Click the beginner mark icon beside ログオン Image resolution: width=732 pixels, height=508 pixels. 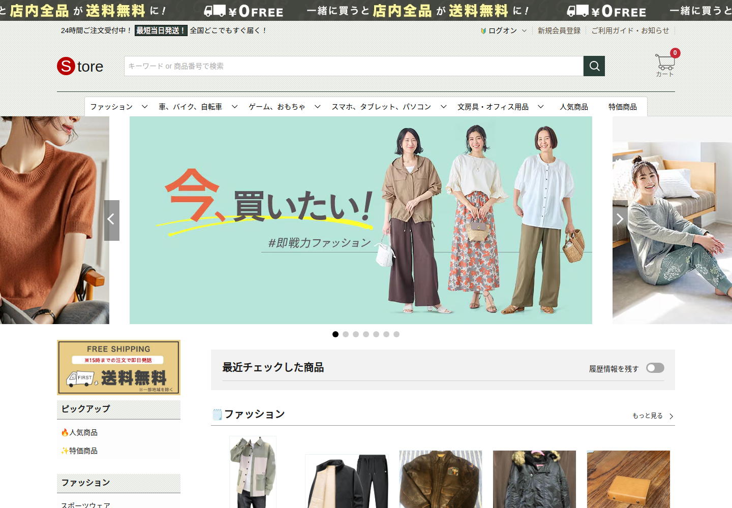(x=483, y=31)
